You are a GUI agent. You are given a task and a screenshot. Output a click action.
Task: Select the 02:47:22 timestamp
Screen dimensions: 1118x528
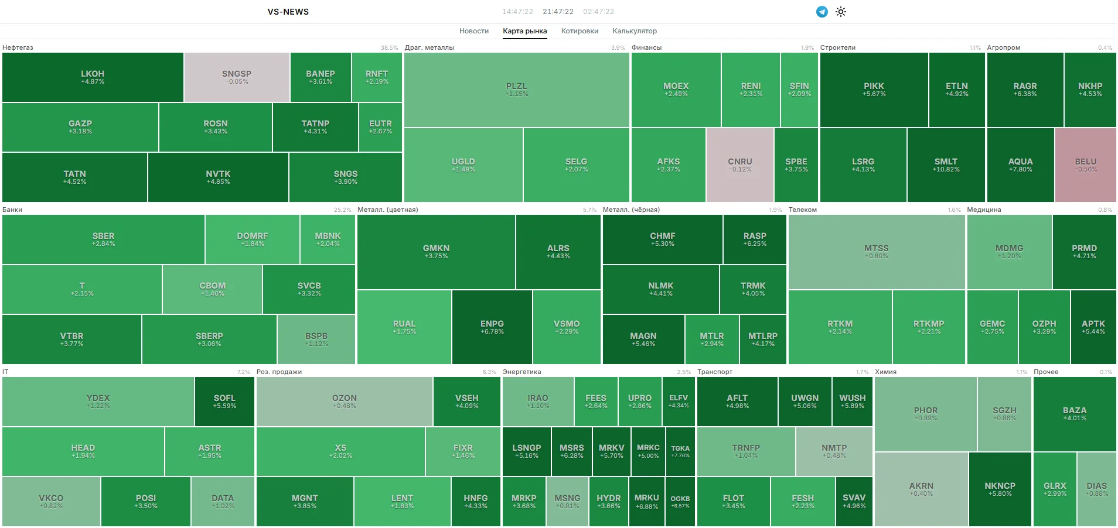pos(599,12)
